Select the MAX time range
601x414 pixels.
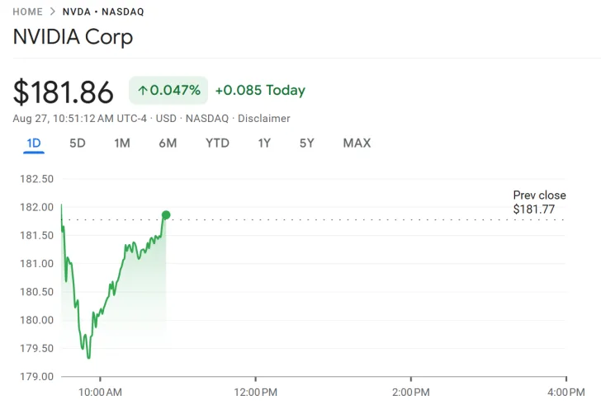click(x=357, y=143)
